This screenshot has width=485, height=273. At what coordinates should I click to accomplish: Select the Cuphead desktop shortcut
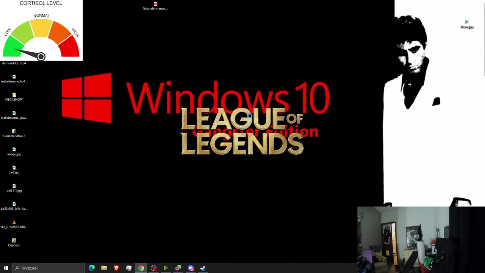click(14, 243)
